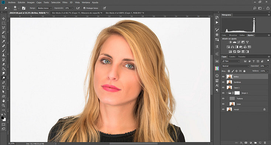Add a Channel Mixer adjustment
This screenshot has height=145, width=271.
[245, 47]
